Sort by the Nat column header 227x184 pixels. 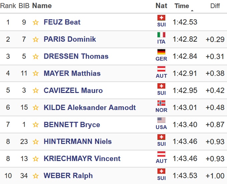pyautogui.click(x=161, y=6)
